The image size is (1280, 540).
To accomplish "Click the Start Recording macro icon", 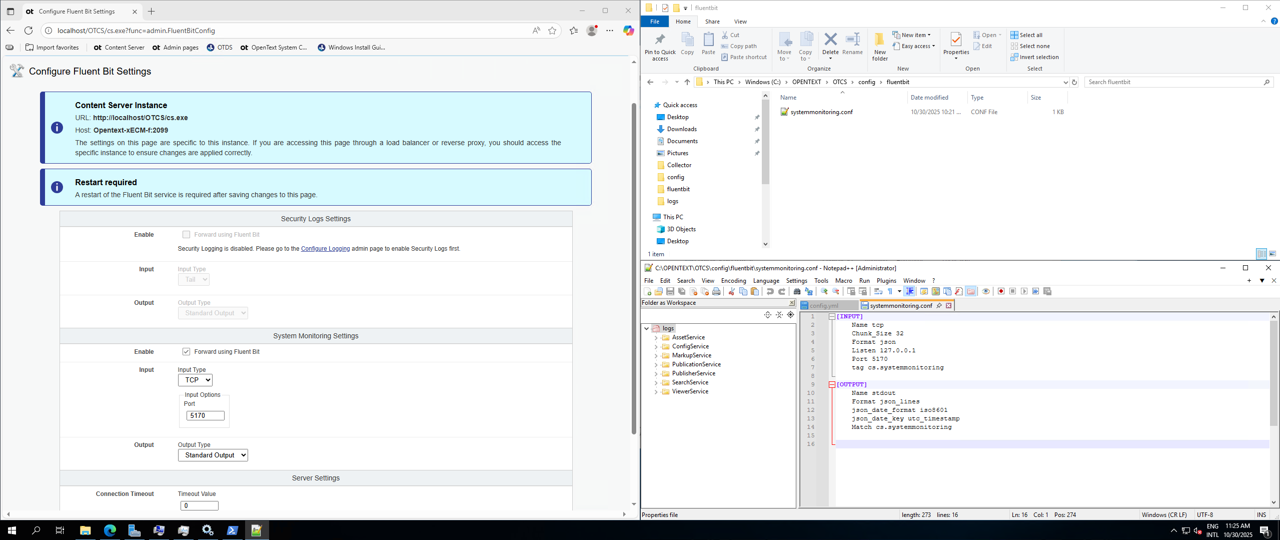I will (1001, 291).
